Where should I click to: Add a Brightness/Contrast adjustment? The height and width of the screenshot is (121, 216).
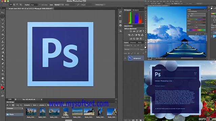coord(130,31)
